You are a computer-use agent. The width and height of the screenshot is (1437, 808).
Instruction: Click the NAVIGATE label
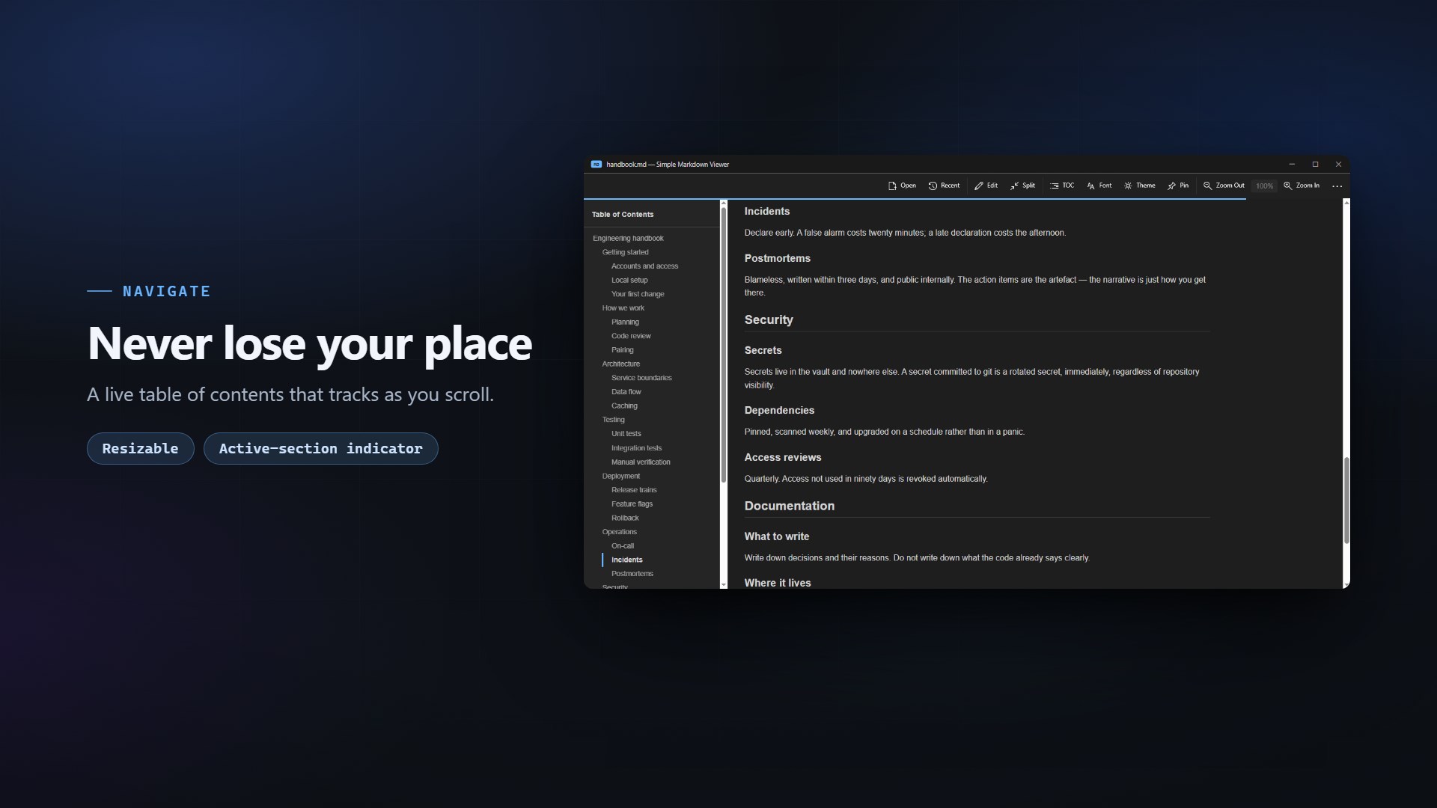pyautogui.click(x=166, y=291)
